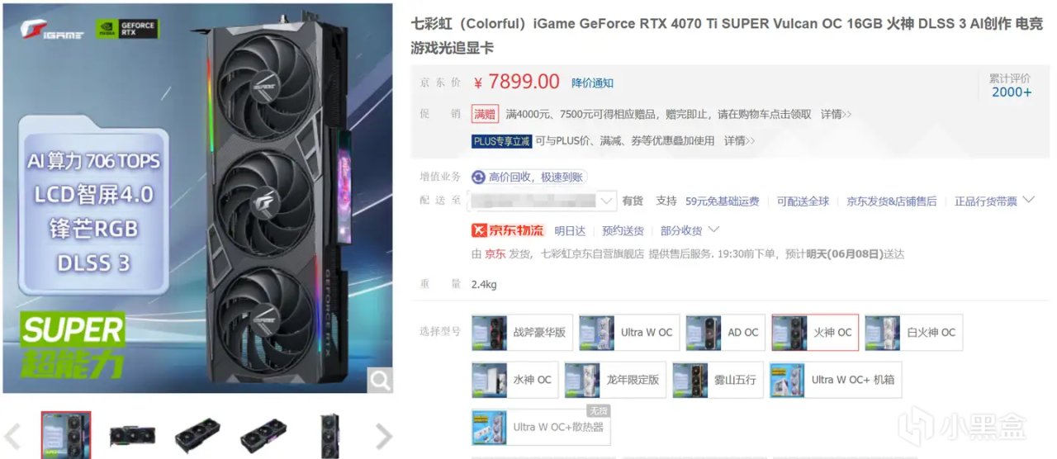1057x459 pixels.
Task: Select the 龙年限定版 model option
Action: 615,380
